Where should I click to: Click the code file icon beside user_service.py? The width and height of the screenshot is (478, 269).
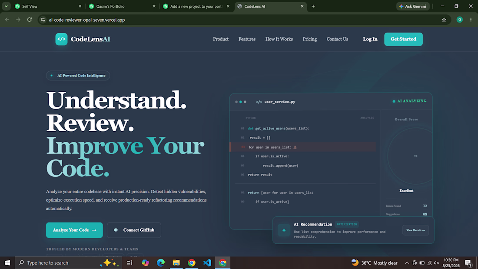coord(259,102)
